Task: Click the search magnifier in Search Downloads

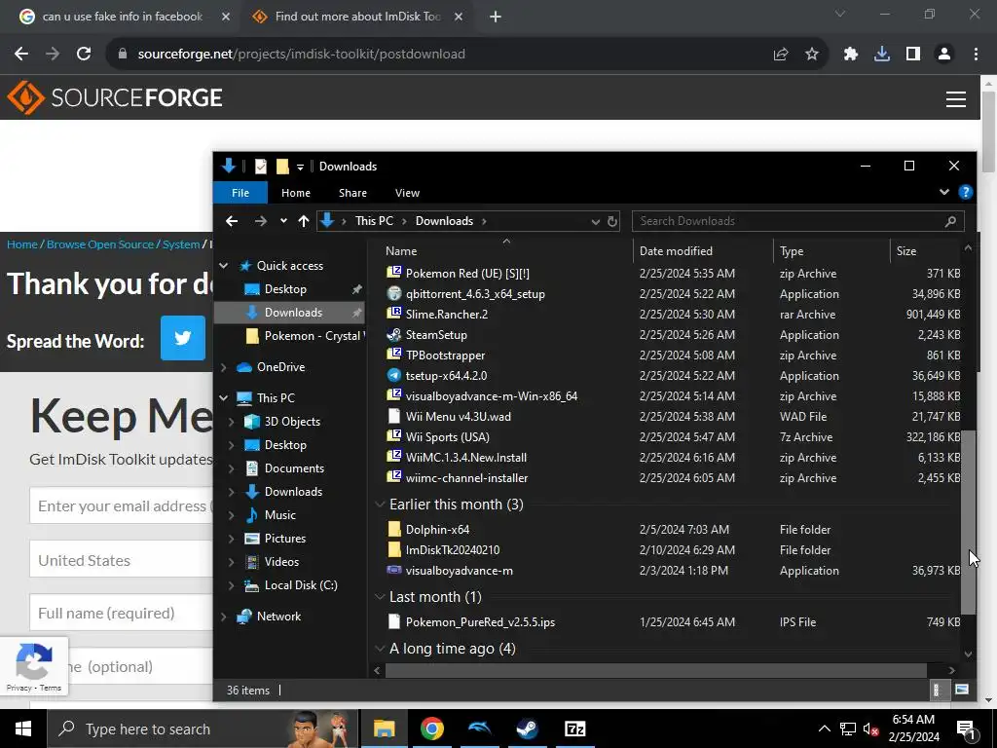Action: coord(950,221)
